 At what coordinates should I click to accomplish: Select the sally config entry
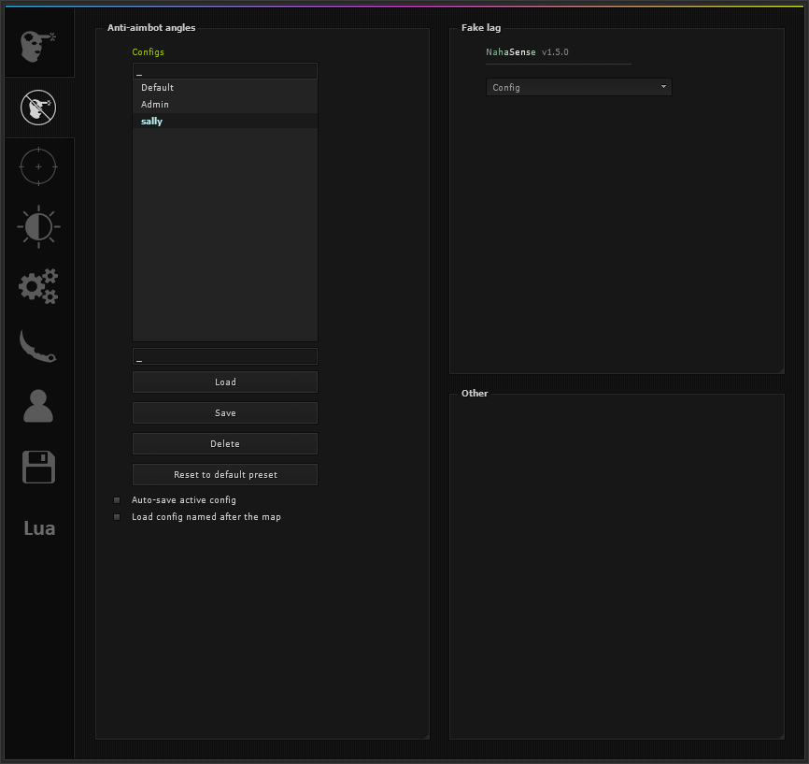[225, 121]
